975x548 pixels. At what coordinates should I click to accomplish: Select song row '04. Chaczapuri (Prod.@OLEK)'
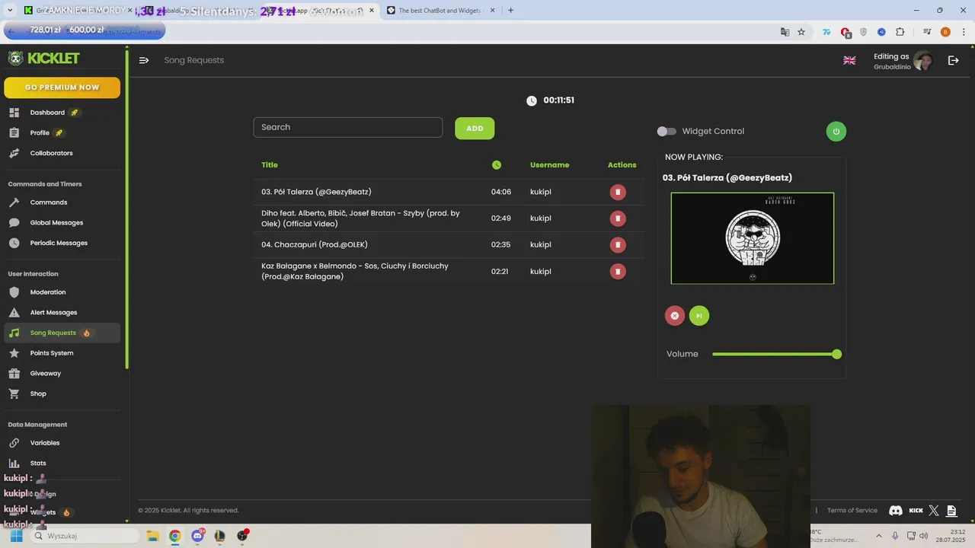pos(449,245)
